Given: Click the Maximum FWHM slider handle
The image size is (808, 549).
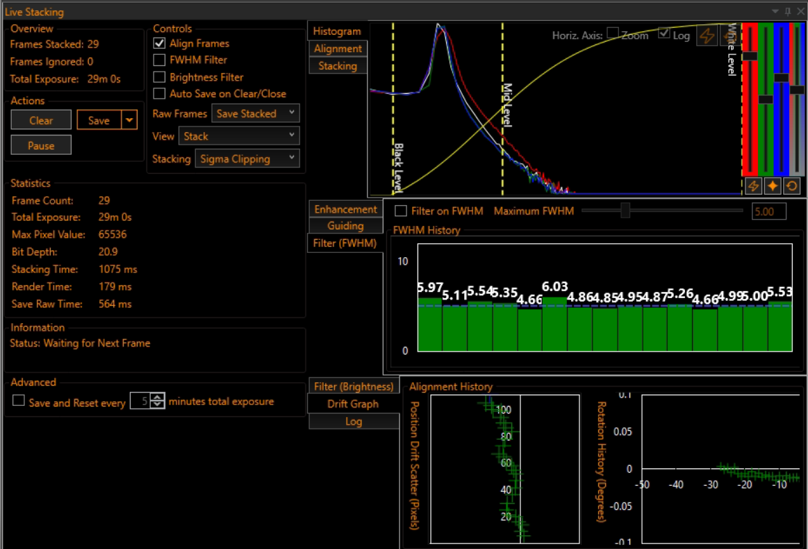Looking at the screenshot, I should (x=625, y=211).
